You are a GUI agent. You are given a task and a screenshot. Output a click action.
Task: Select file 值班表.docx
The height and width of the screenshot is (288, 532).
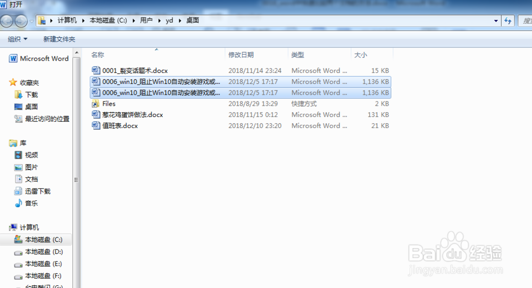tap(120, 126)
